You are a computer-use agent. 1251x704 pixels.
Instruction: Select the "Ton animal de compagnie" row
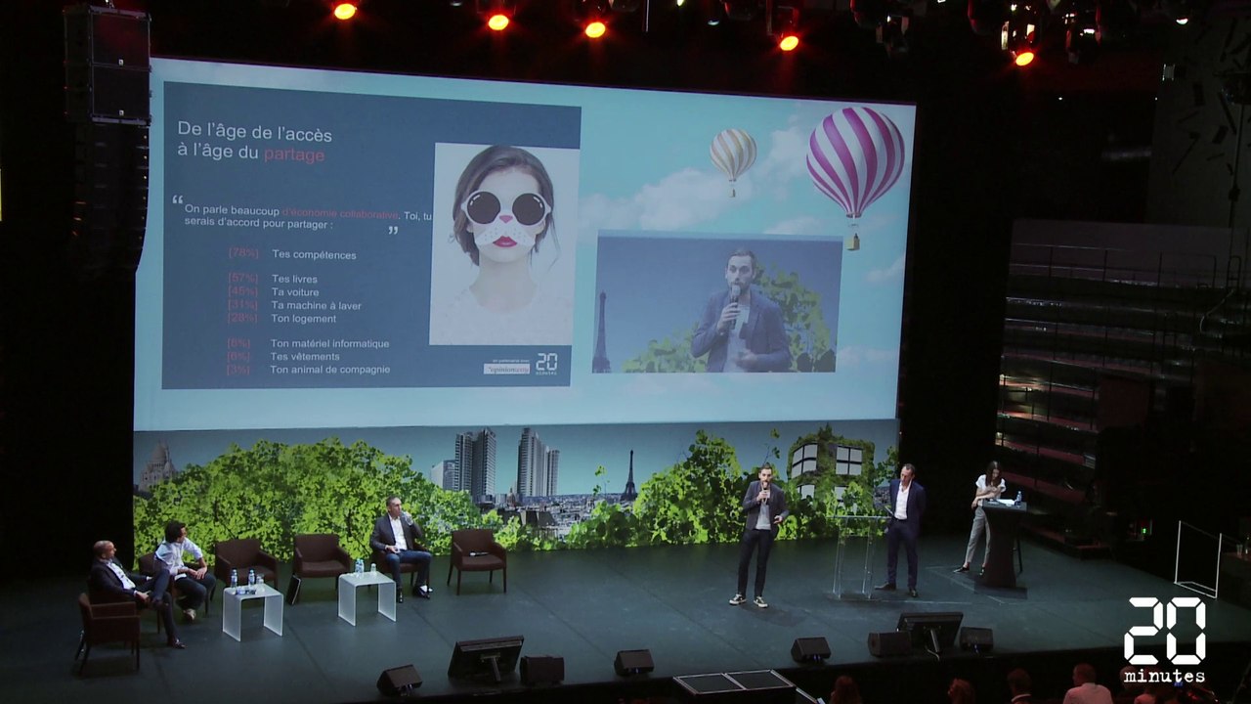point(309,370)
